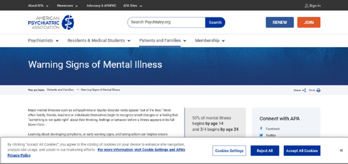Open Patients and Families chevron

[x=185, y=41]
